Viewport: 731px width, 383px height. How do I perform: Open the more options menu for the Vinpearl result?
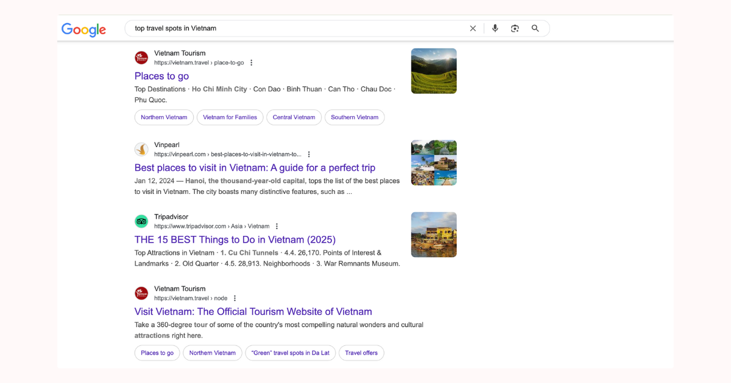tap(309, 154)
